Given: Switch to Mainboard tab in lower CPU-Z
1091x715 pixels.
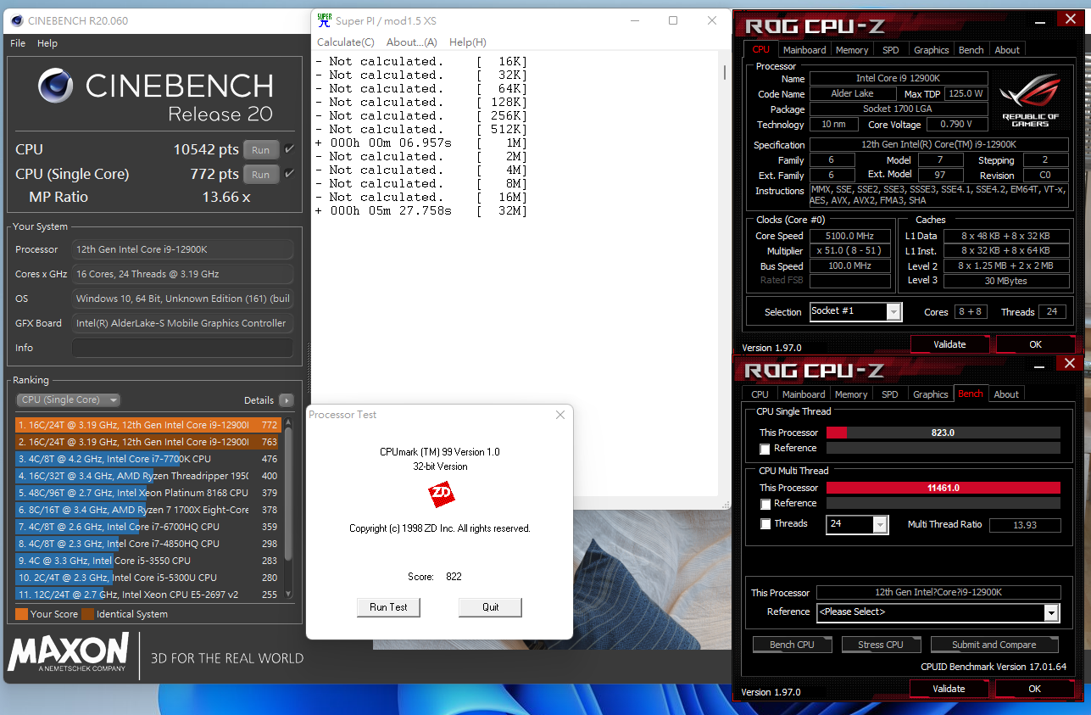Looking at the screenshot, I should coord(804,394).
